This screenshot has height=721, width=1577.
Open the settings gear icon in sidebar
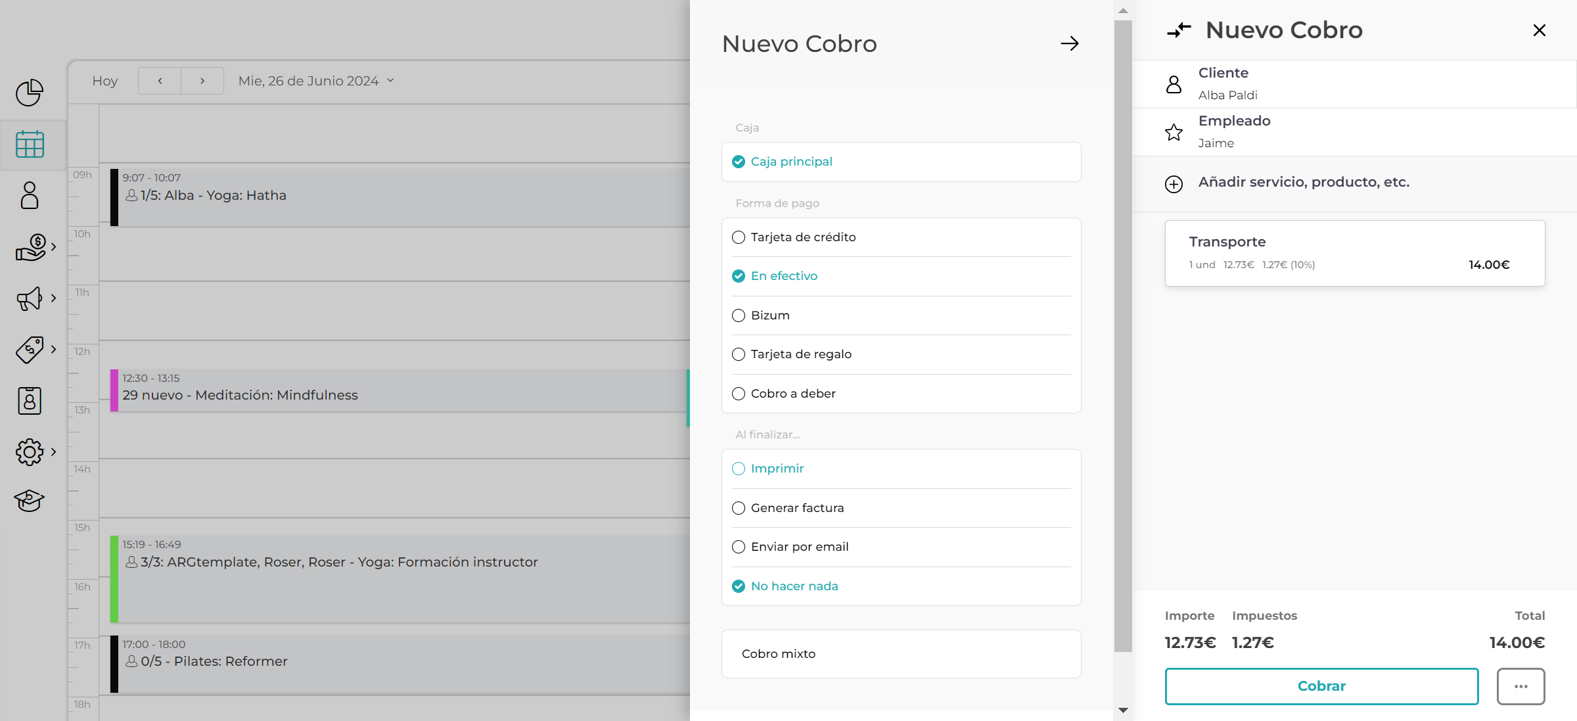pyautogui.click(x=30, y=452)
